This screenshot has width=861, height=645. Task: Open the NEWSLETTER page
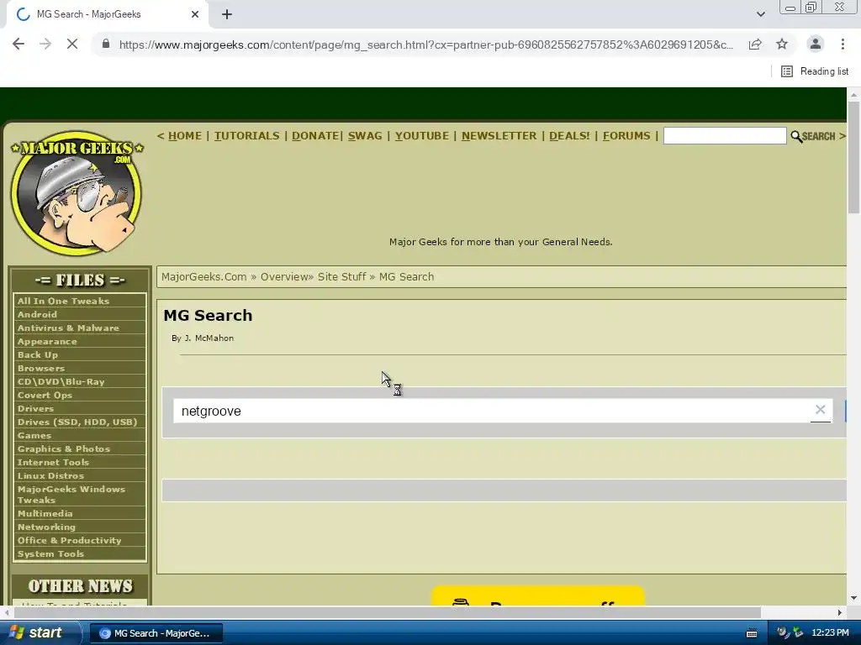499,136
